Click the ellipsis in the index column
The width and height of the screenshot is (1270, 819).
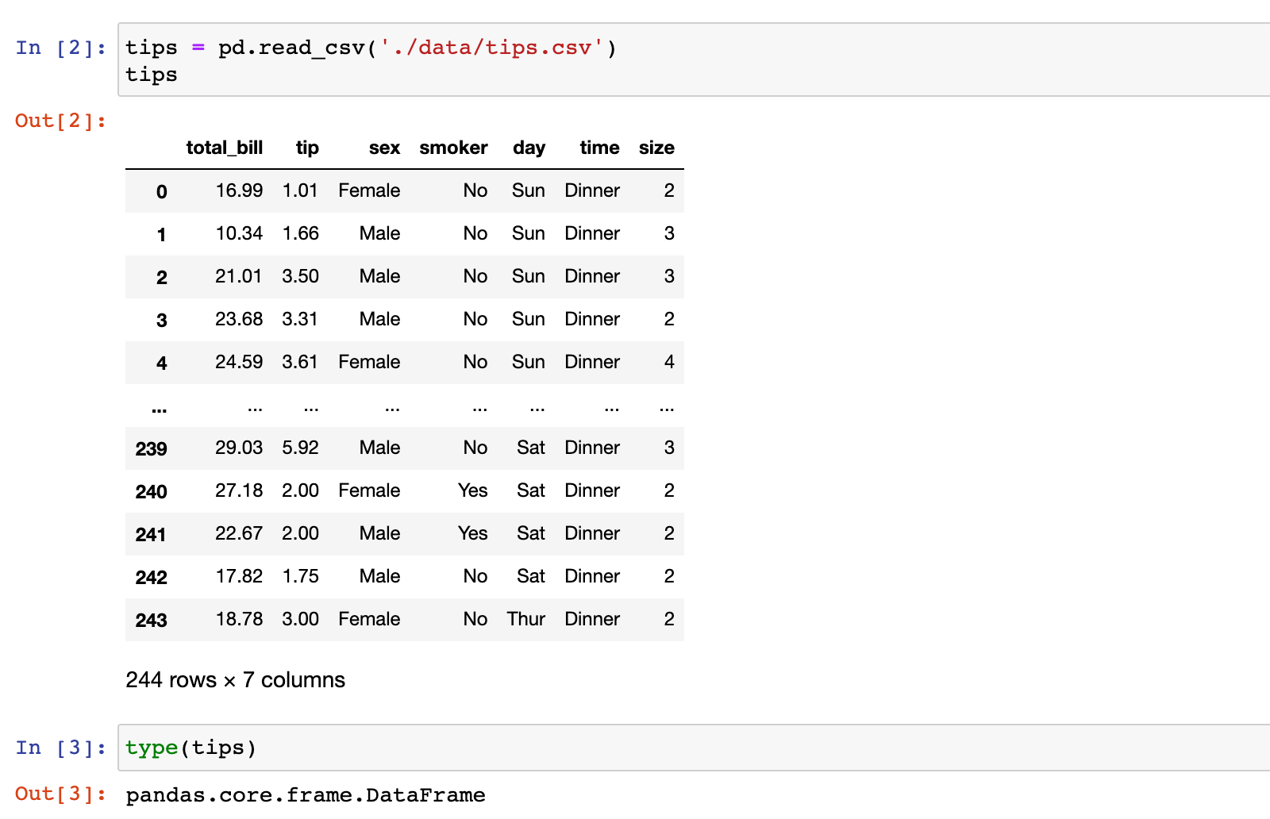click(160, 408)
